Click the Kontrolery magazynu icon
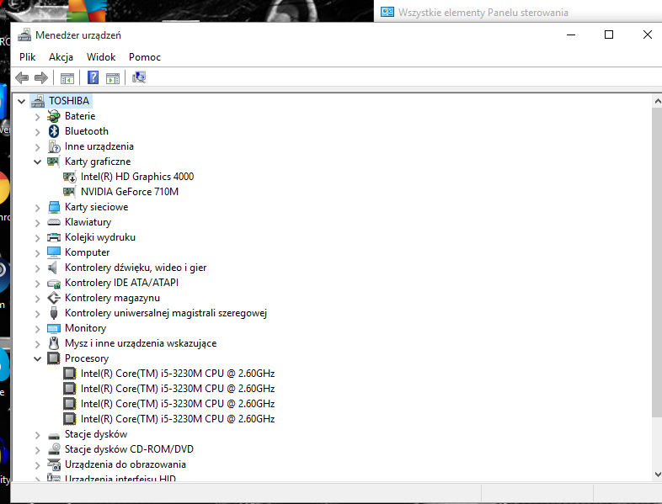Viewport: 662px width, 504px height. pos(54,298)
